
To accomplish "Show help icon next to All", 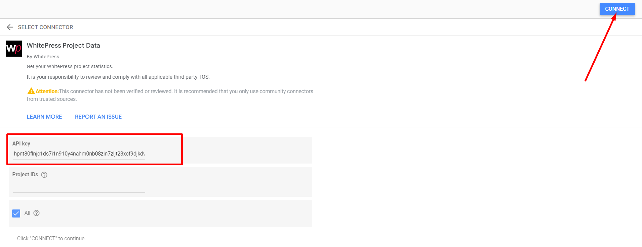I will point(37,213).
